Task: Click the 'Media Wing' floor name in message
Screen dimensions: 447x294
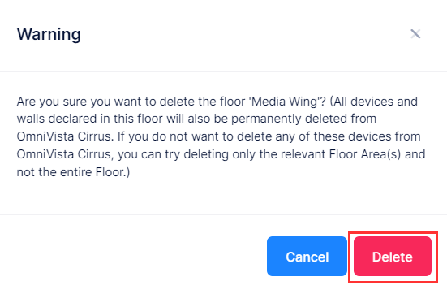Action: [287, 102]
